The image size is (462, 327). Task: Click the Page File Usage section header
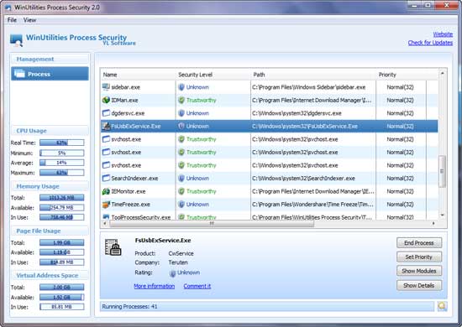click(x=50, y=231)
